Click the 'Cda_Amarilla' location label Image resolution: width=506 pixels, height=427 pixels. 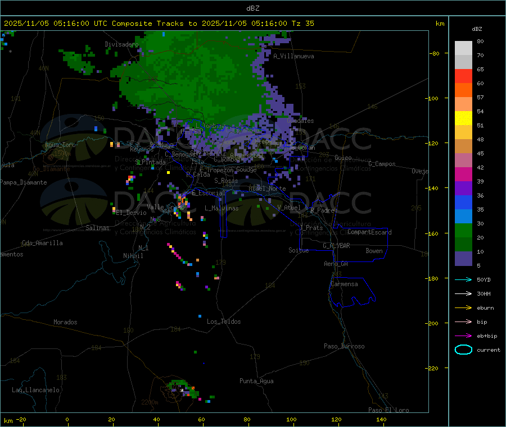click(x=42, y=243)
